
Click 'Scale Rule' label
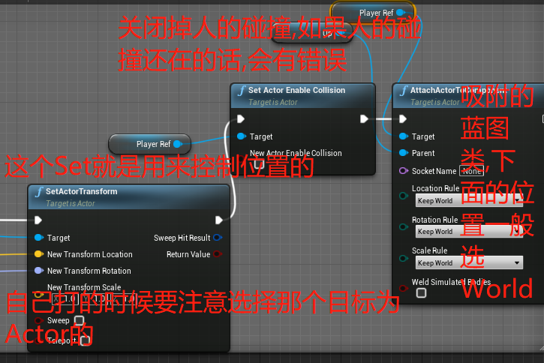(x=429, y=250)
